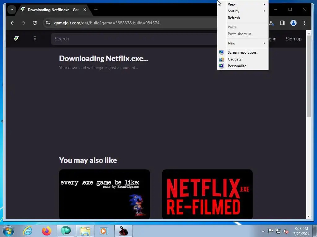Click the vertical scrollbar thumb

pyautogui.click(x=309, y=76)
